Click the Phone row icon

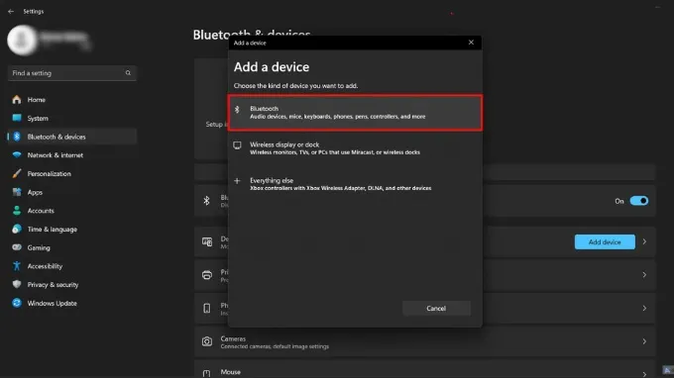click(x=207, y=308)
